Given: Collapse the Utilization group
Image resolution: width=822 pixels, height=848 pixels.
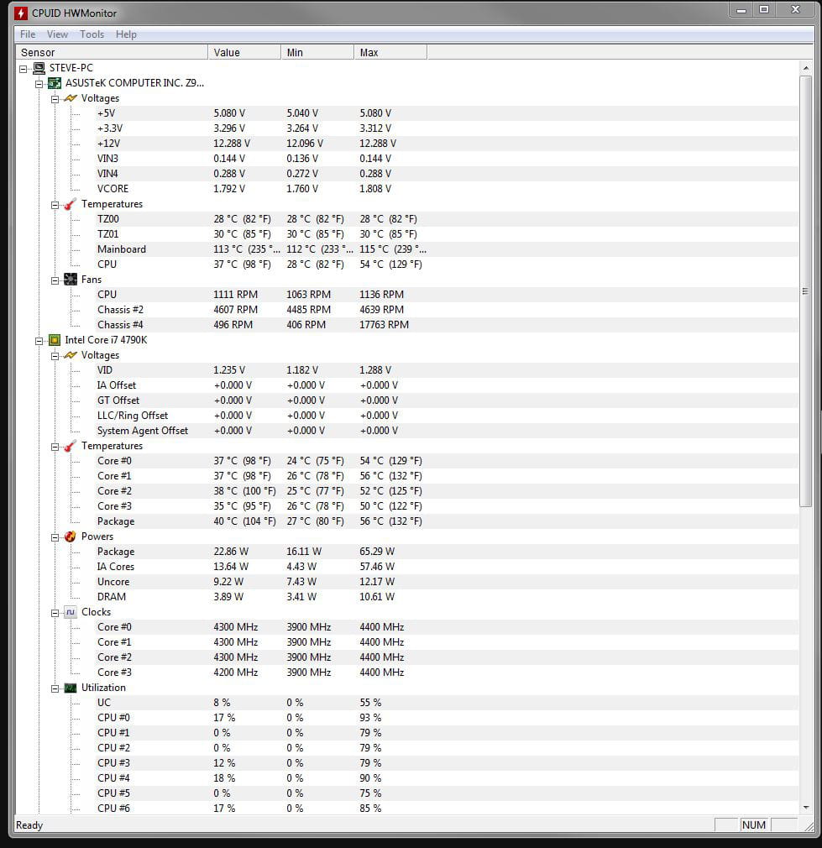Looking at the screenshot, I should (x=55, y=688).
